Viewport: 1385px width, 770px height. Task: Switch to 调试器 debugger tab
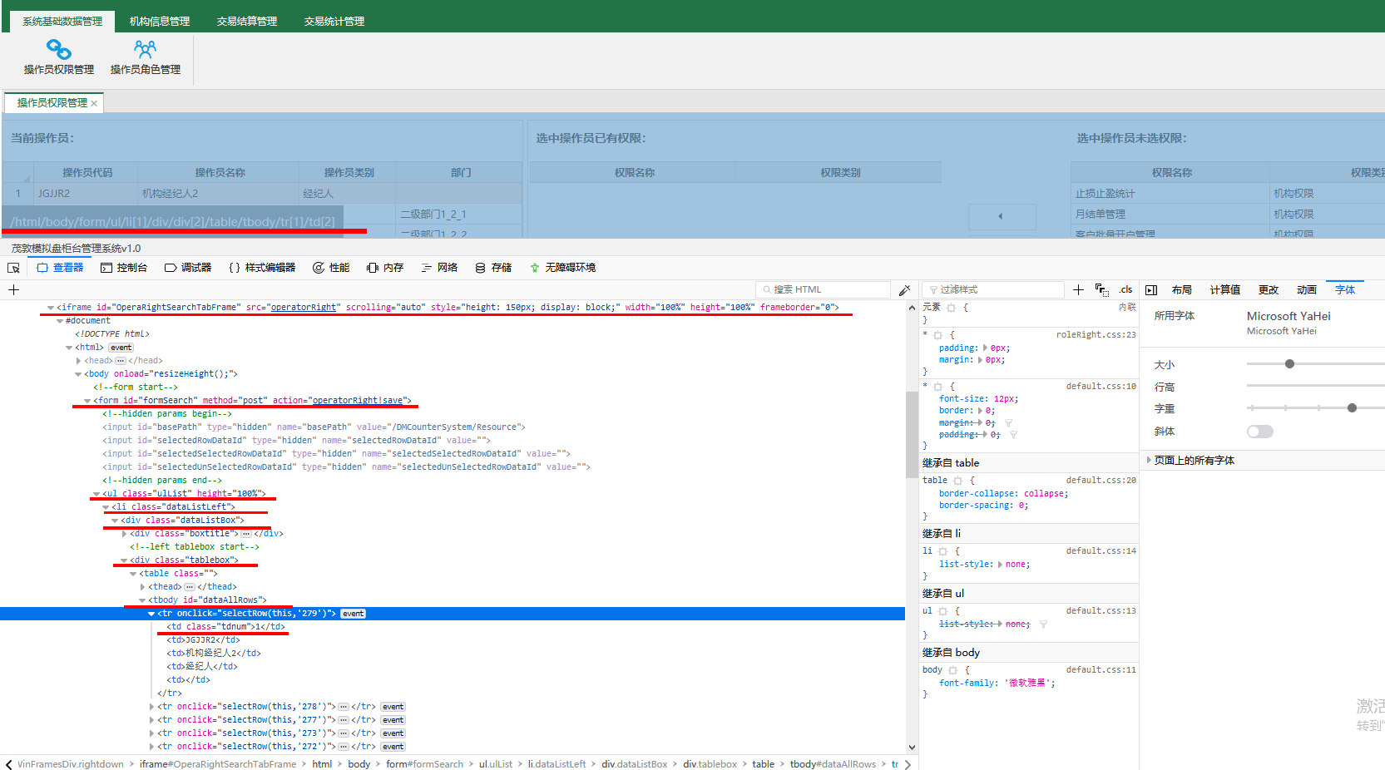point(188,268)
